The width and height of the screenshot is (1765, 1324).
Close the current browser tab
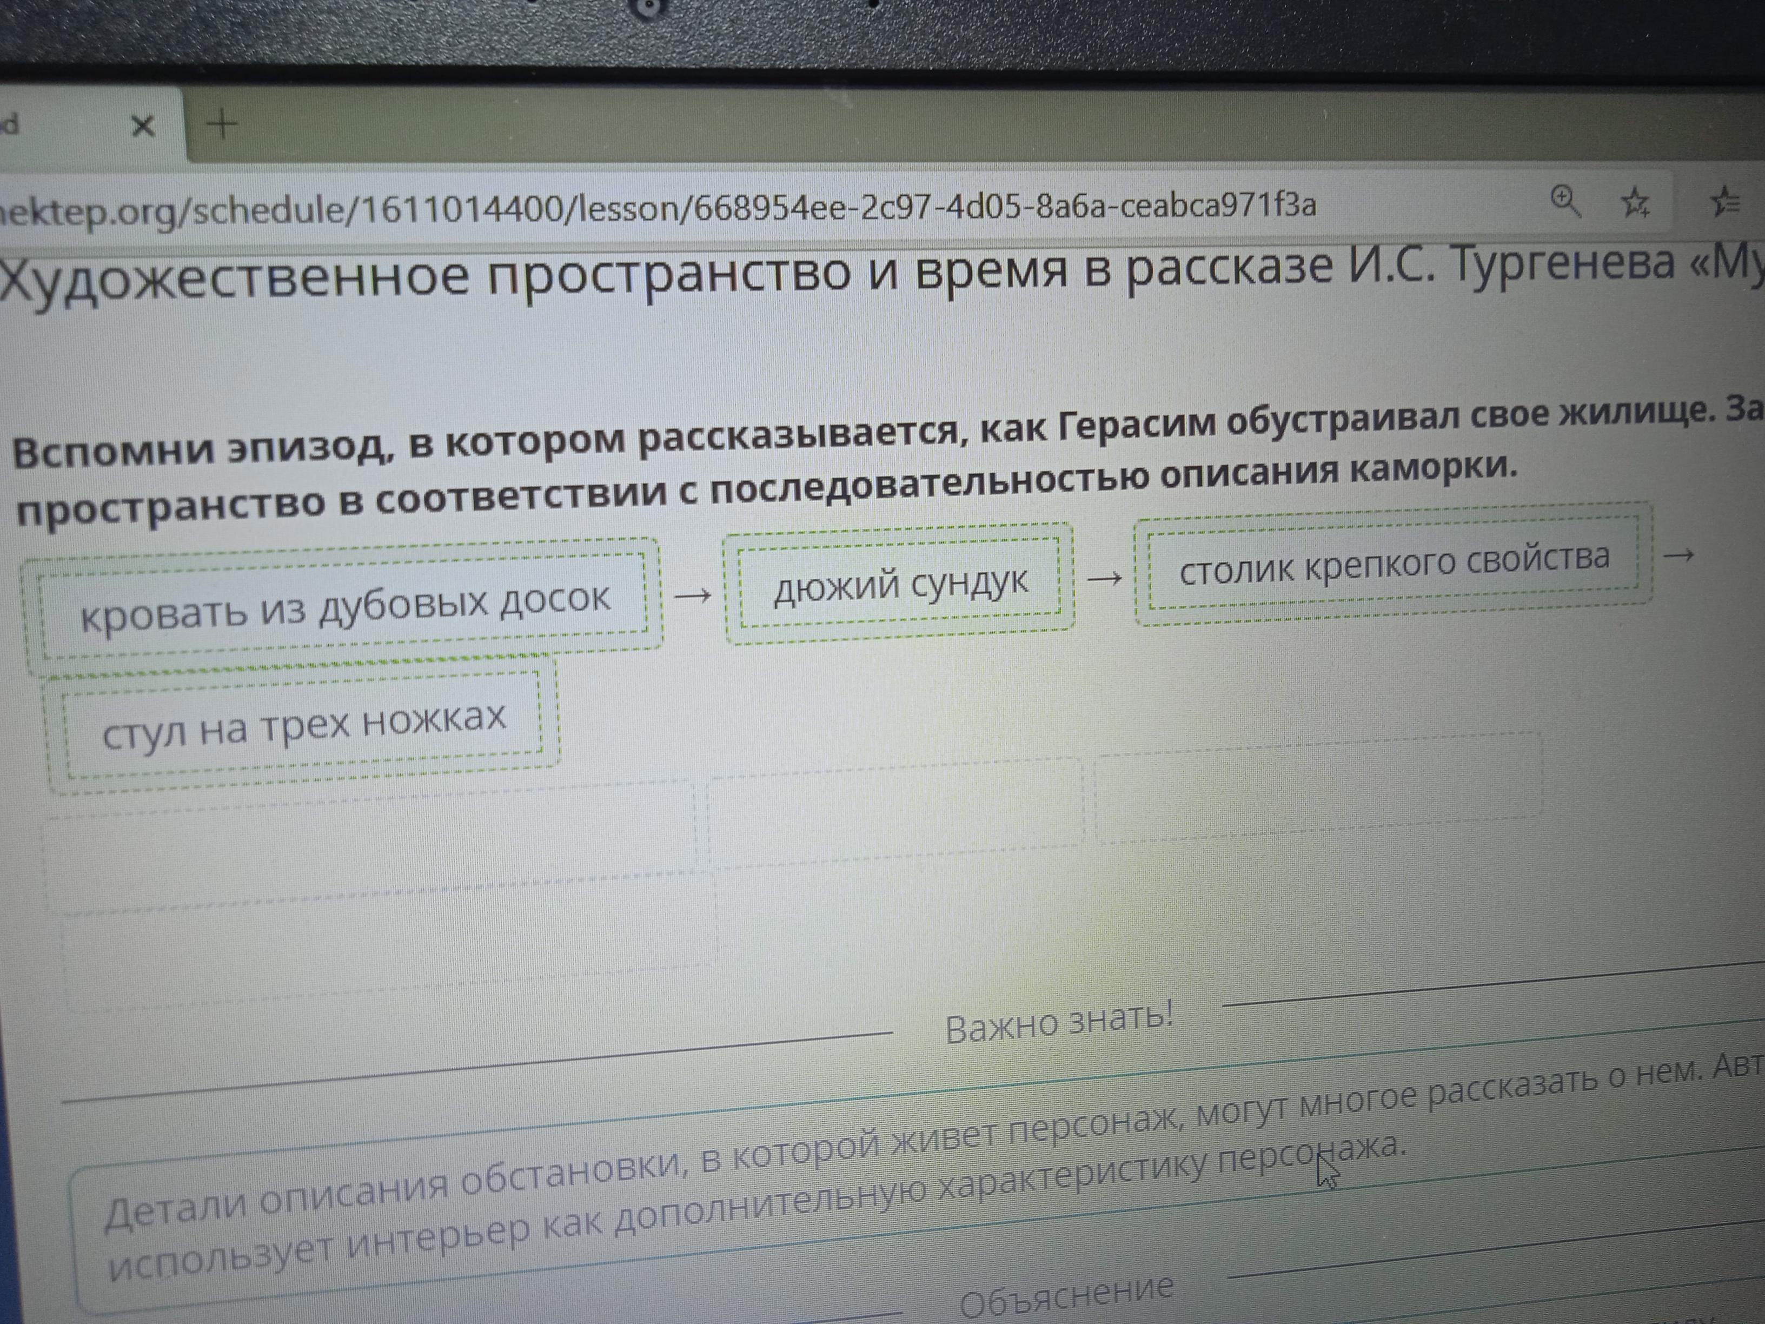(x=143, y=126)
